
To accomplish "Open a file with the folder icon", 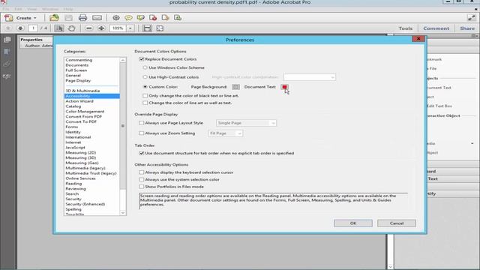I will coord(54,18).
